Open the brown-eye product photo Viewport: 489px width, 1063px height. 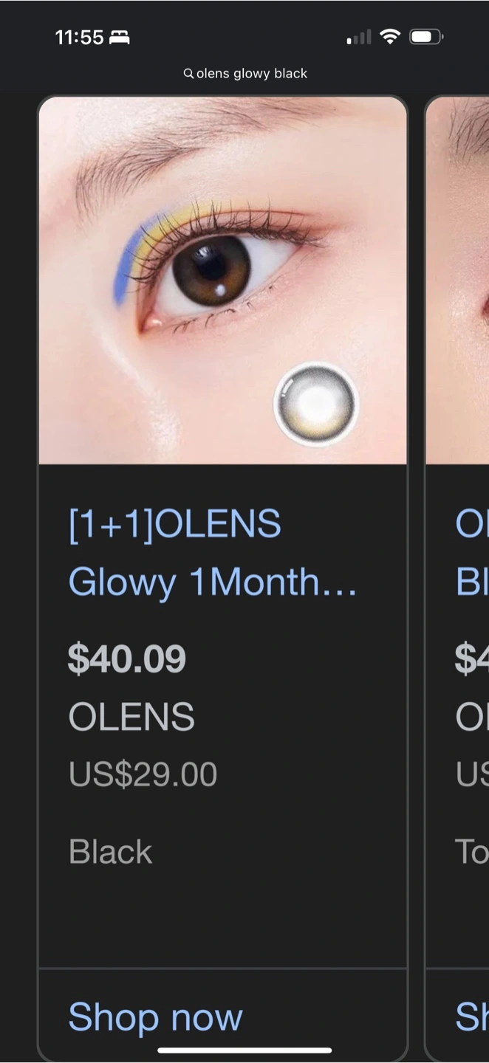[222, 281]
